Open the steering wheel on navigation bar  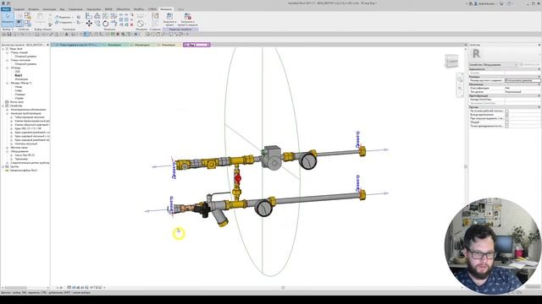(x=460, y=79)
